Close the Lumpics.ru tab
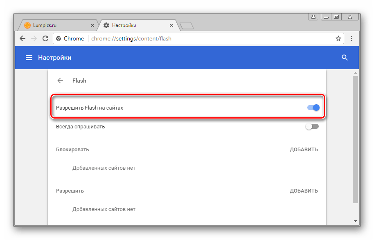 [92, 25]
